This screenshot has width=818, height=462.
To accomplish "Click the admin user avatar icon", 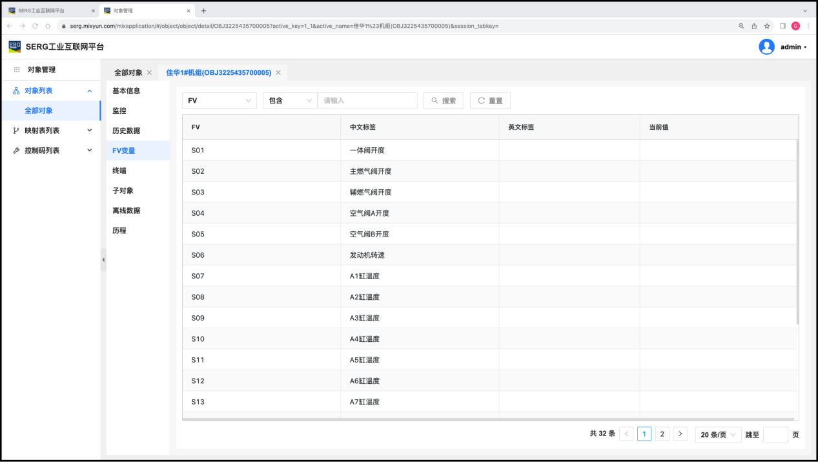I will click(x=766, y=47).
